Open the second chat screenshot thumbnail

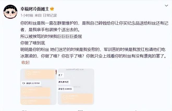pos(76,87)
